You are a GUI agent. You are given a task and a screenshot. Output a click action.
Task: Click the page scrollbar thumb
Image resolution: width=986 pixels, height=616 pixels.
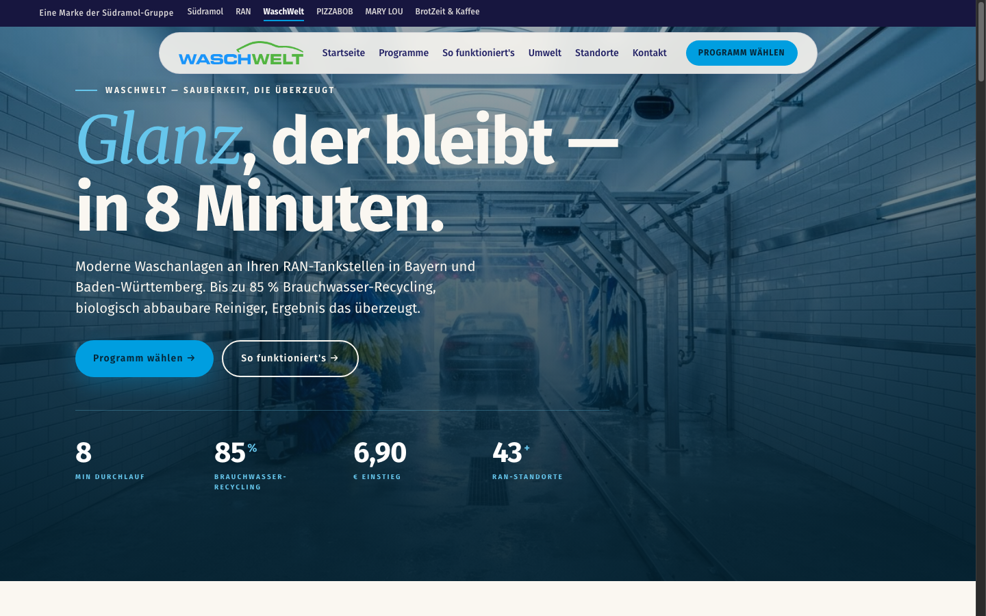981,42
